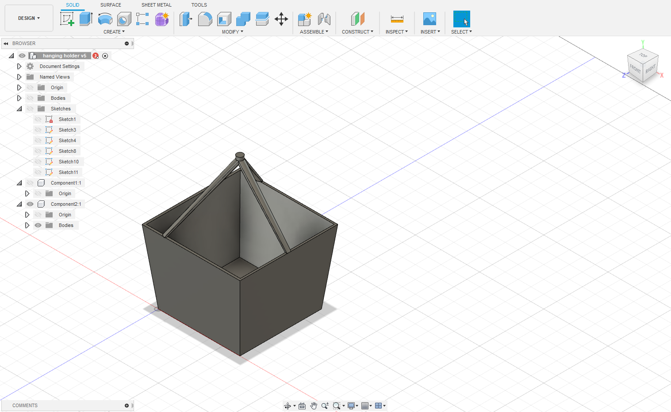Activate the Select tool icon
671x412 pixels.
coord(461,19)
